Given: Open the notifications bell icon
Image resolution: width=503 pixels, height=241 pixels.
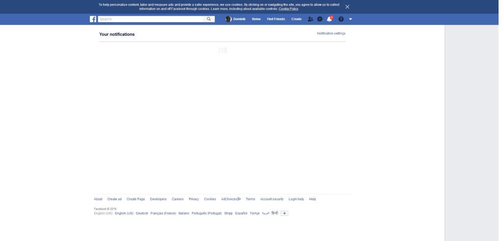Looking at the screenshot, I should (330, 19).
